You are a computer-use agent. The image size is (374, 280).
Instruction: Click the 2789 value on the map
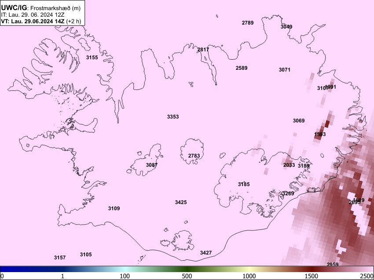pos(248,23)
